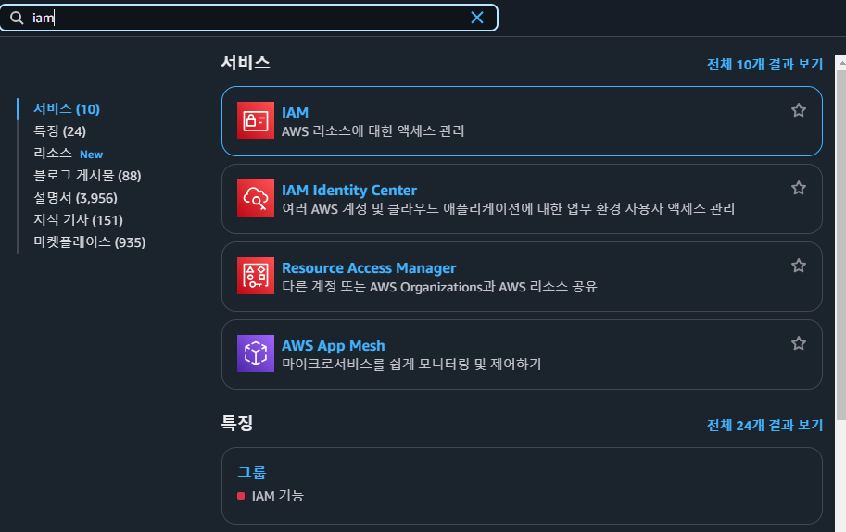Select the 마켓플레이스 (935) filter

(x=90, y=241)
